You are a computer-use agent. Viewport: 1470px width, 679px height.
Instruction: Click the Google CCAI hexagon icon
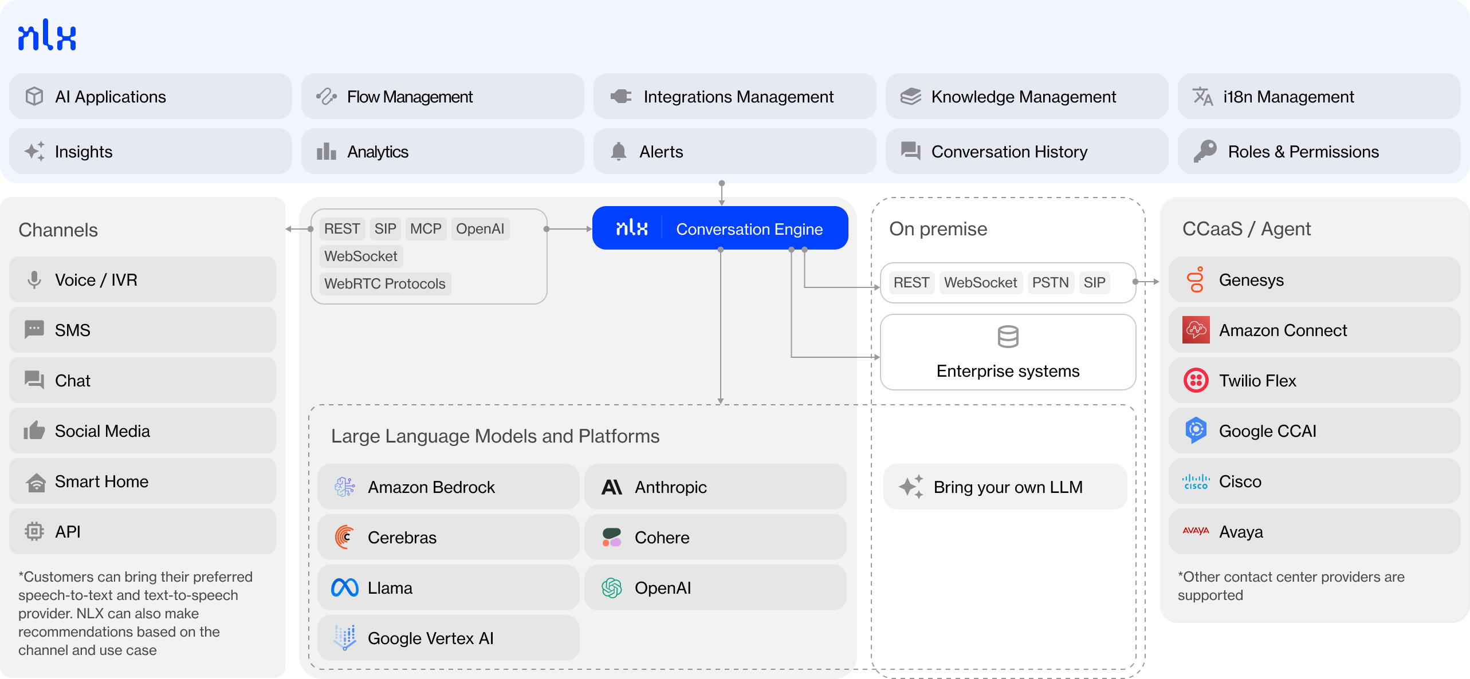(1196, 431)
